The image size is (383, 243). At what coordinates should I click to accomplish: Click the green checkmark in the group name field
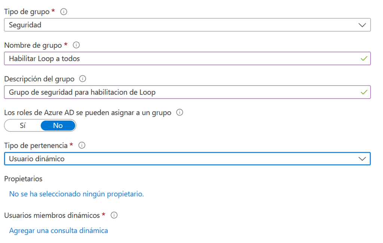(364, 59)
